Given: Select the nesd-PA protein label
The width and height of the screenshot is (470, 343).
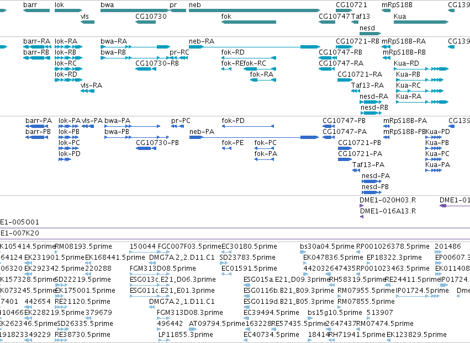Looking at the screenshot, I should pos(376,176).
